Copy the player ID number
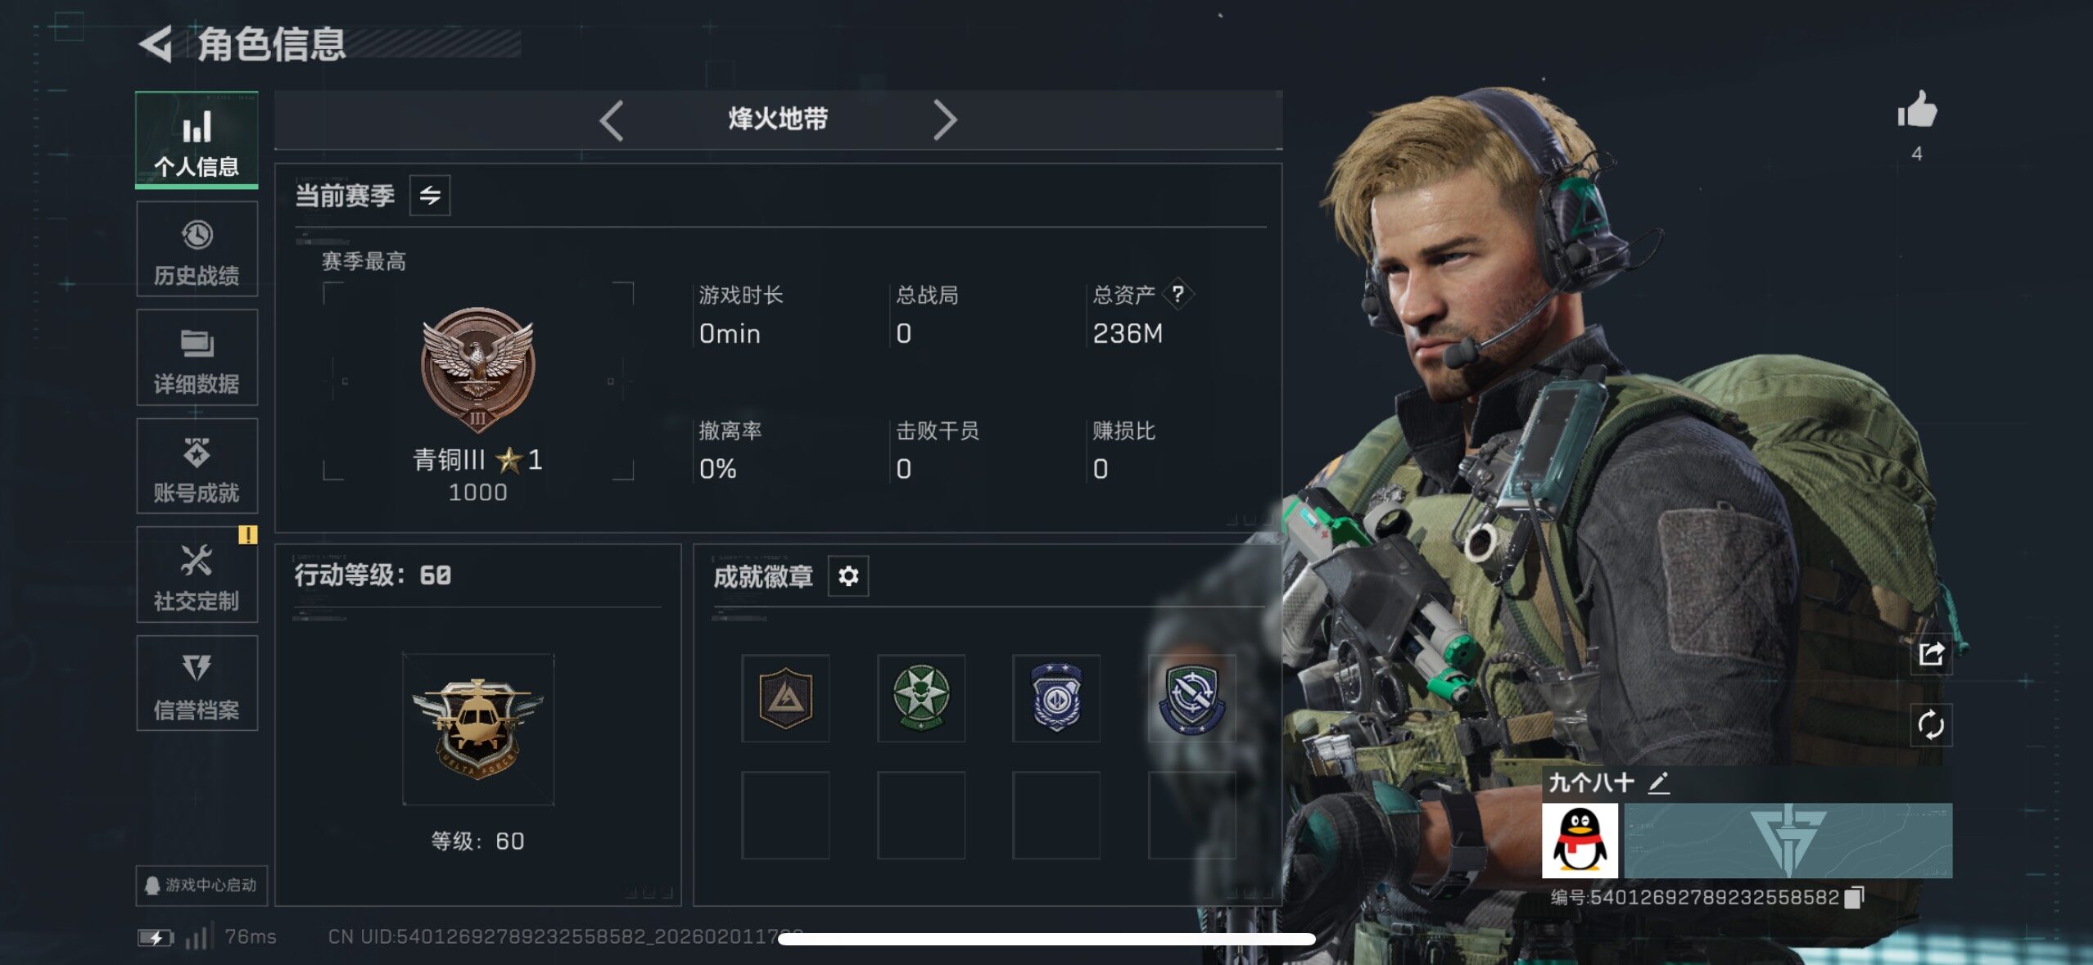2093x965 pixels. 1855,898
